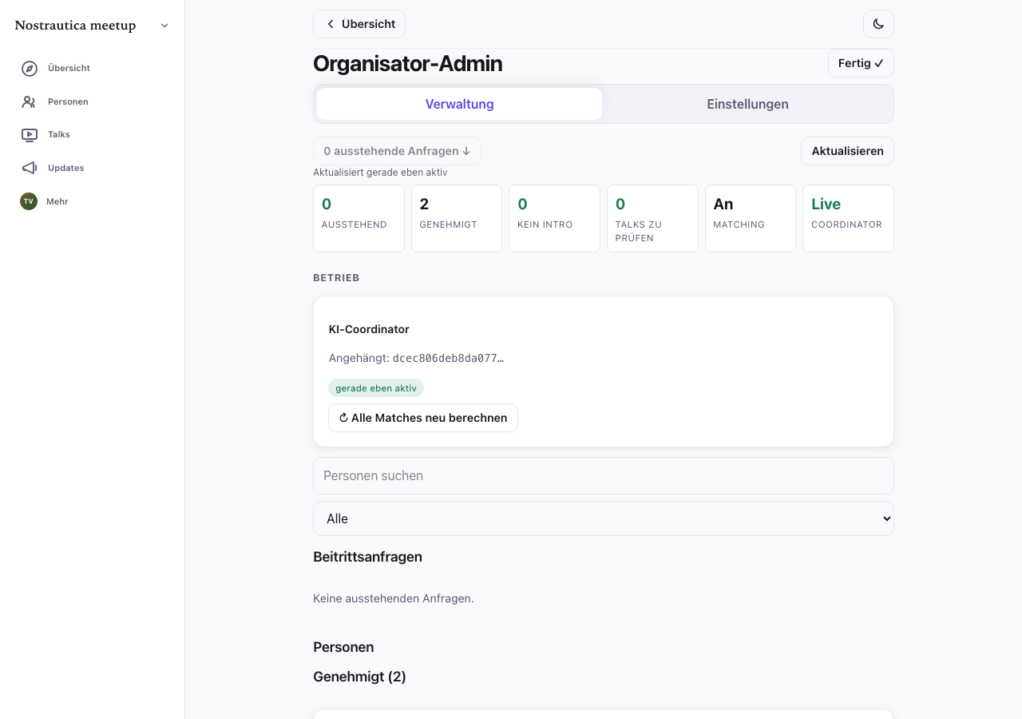Select the Coordinator Live stat card
This screenshot has height=719, width=1022.
point(848,218)
